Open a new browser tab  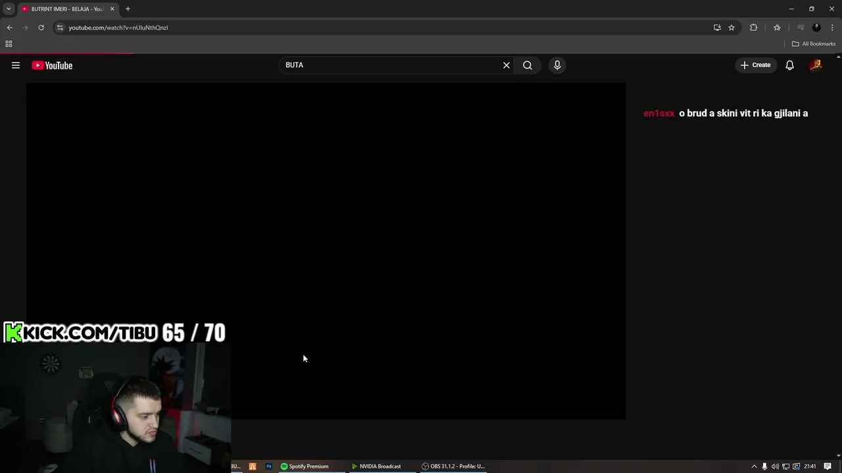coord(128,9)
